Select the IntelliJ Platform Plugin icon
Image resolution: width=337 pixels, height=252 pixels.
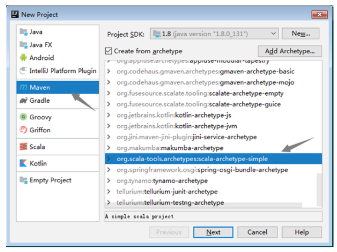(23, 71)
